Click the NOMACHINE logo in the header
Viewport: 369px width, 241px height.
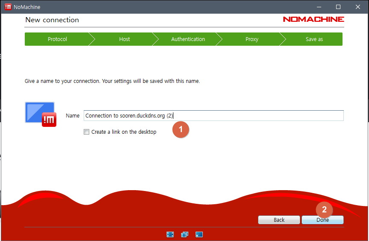pos(313,19)
